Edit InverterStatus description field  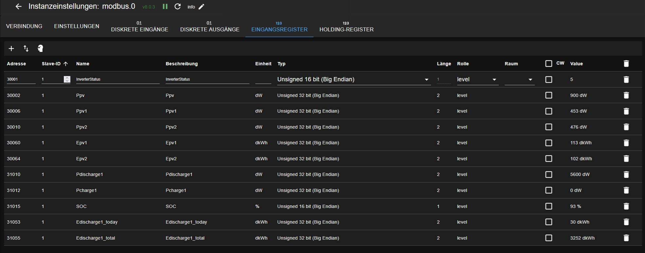(207, 79)
